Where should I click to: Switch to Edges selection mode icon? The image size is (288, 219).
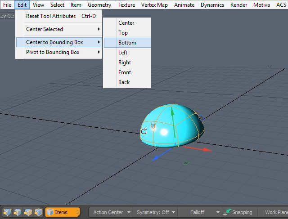(18, 212)
